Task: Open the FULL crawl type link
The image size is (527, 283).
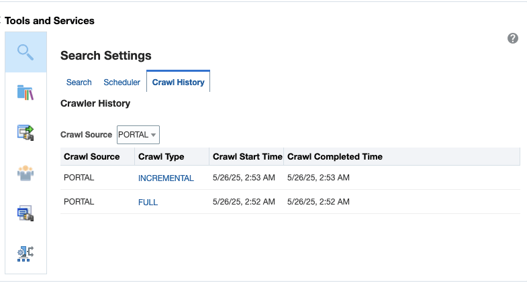Action: pos(148,202)
